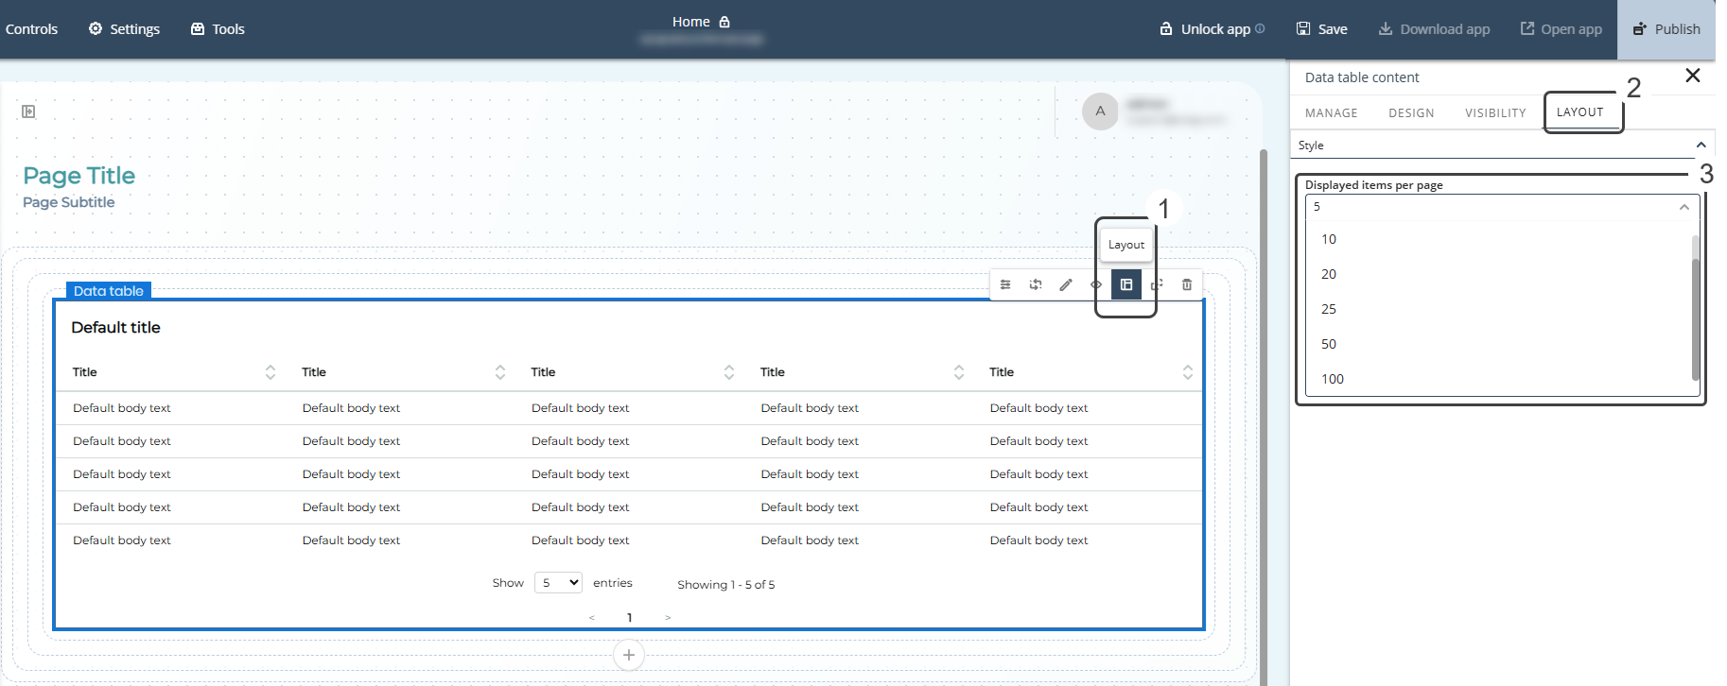Click the trash icon to delete the data table

(x=1187, y=284)
